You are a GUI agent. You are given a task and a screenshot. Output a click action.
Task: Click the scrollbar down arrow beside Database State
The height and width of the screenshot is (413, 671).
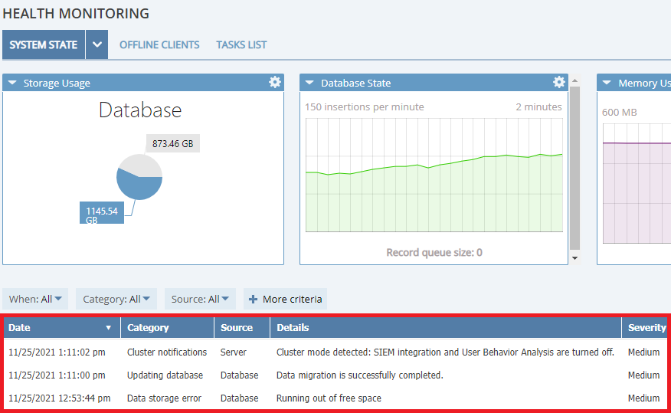(x=575, y=259)
